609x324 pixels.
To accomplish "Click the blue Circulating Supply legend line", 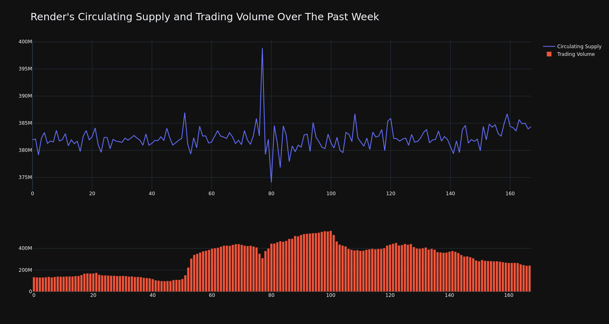I will (549, 47).
